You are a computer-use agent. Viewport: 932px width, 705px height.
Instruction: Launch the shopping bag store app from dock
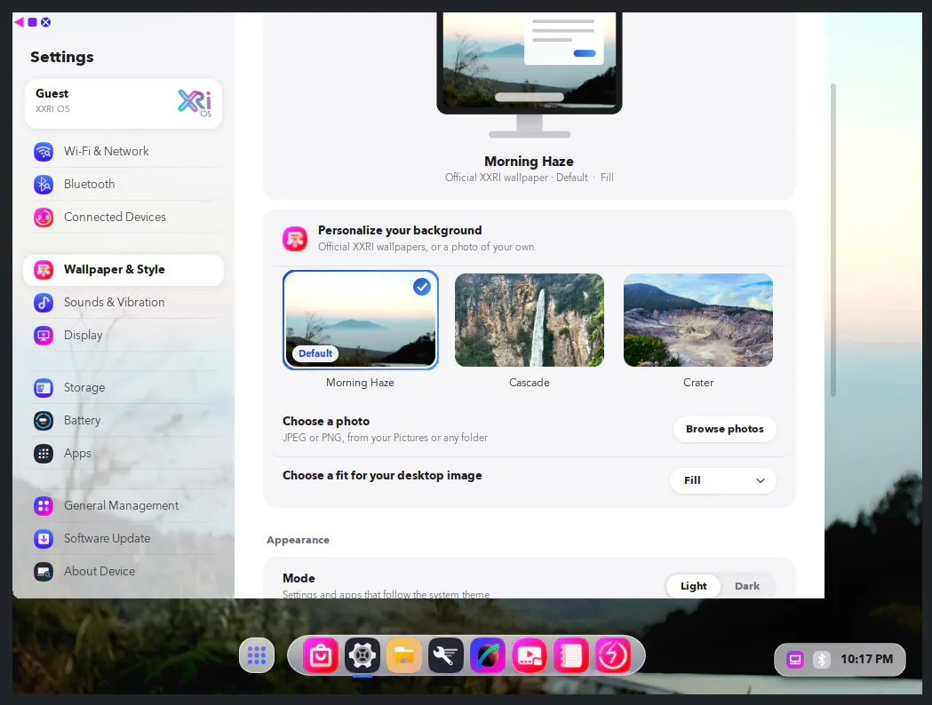321,655
